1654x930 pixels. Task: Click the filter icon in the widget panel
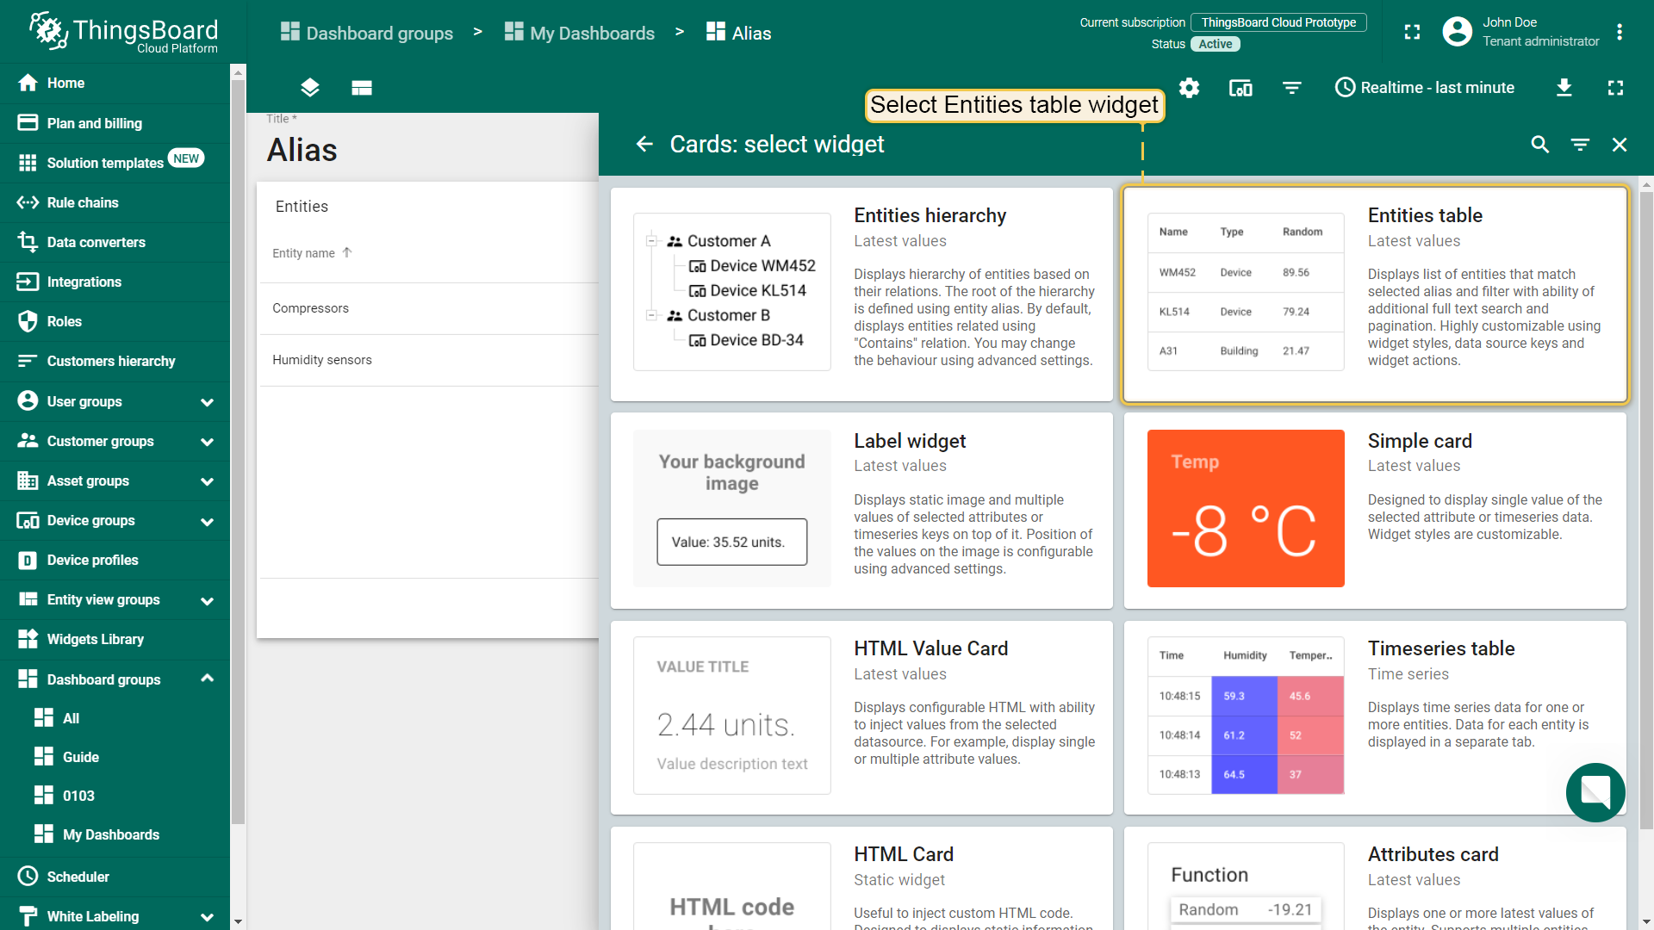[1580, 145]
